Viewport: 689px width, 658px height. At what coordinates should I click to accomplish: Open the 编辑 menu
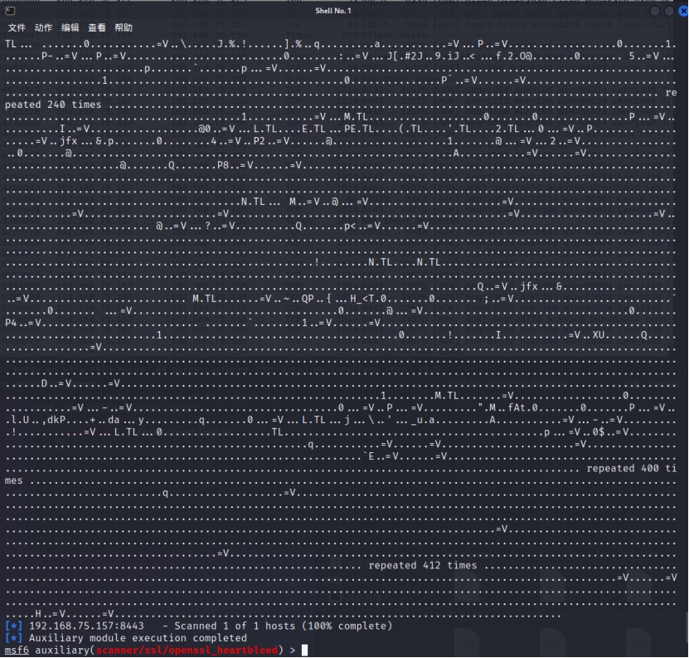[70, 27]
